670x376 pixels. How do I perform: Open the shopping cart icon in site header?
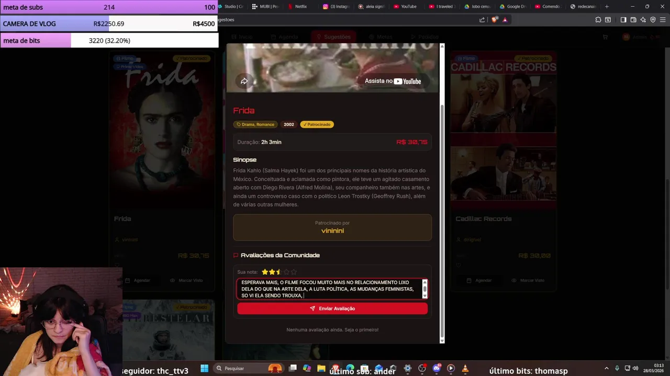pos(605,37)
